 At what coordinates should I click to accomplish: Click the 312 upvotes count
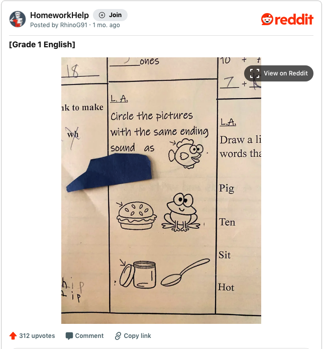pyautogui.click(x=37, y=335)
